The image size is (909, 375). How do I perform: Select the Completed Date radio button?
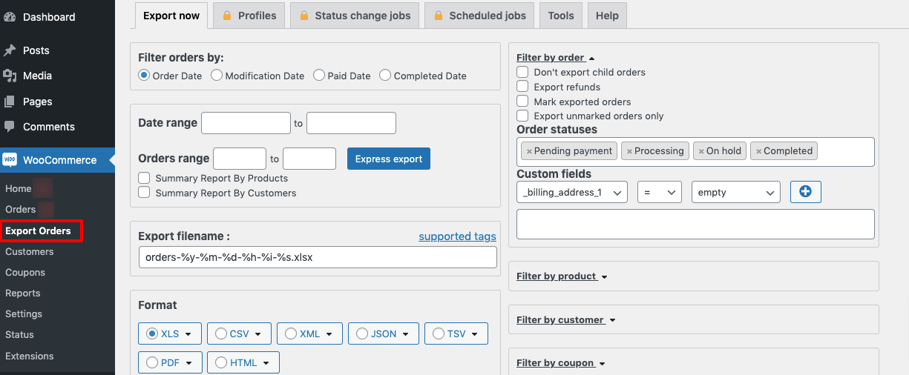(385, 76)
